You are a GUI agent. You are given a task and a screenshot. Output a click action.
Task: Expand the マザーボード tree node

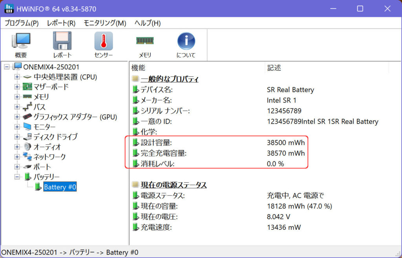point(17,87)
